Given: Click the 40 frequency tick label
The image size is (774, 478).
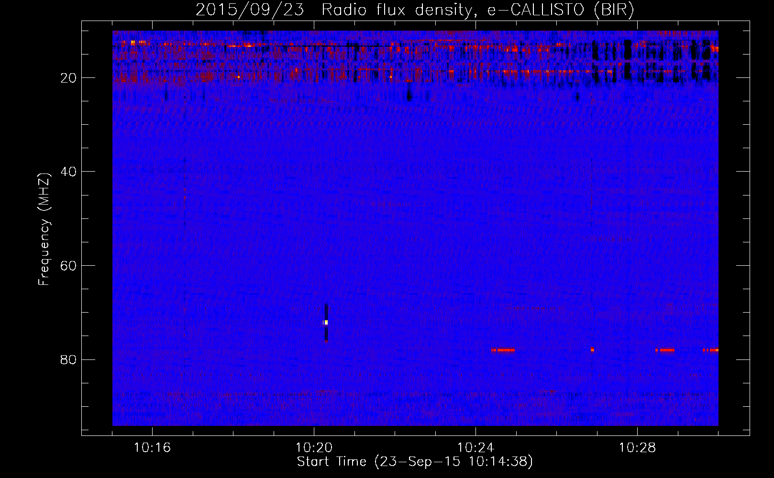Looking at the screenshot, I should point(68,172).
